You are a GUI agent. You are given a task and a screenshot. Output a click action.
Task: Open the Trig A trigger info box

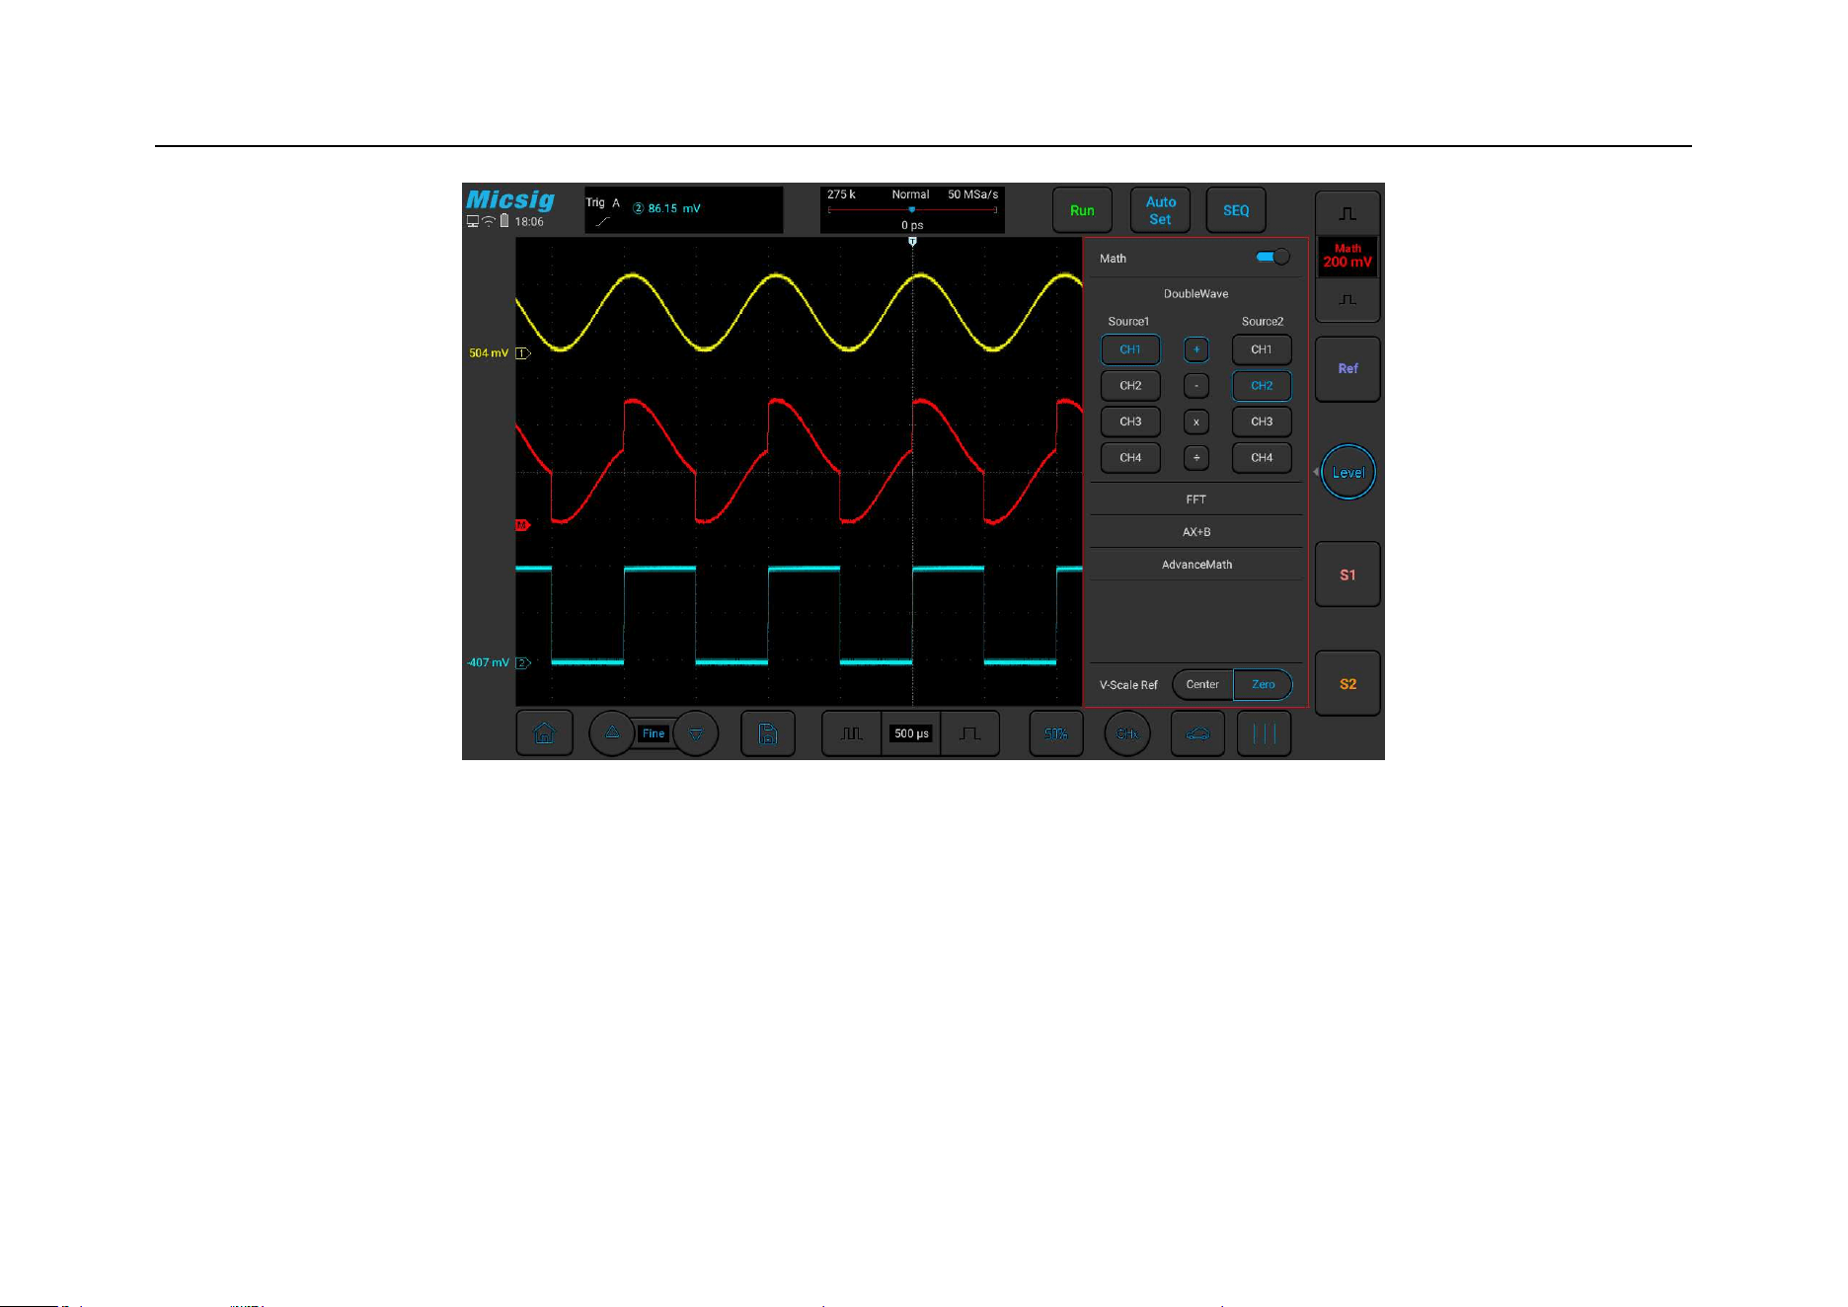point(684,210)
